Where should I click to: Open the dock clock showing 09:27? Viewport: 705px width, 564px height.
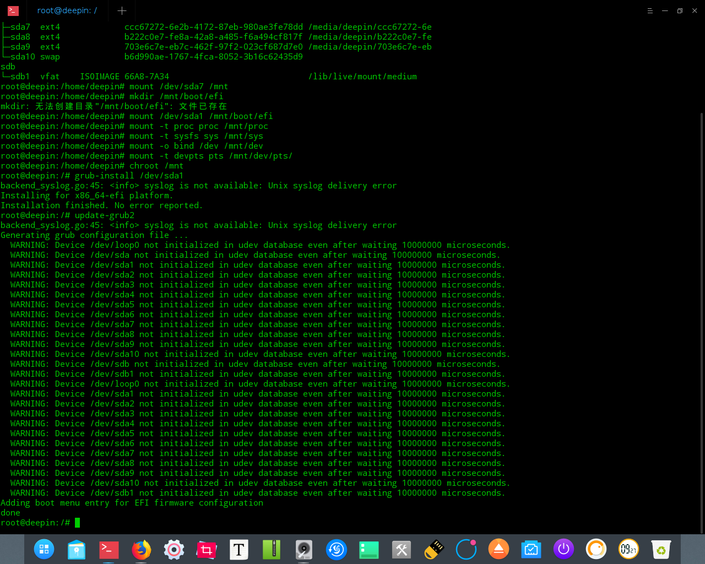(x=628, y=549)
